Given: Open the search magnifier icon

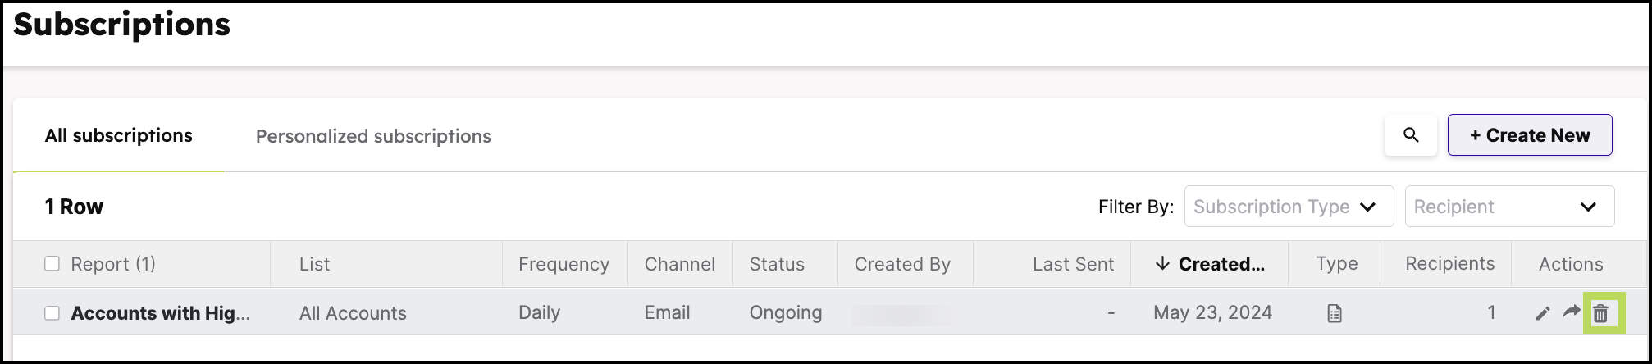Looking at the screenshot, I should pos(1411,135).
